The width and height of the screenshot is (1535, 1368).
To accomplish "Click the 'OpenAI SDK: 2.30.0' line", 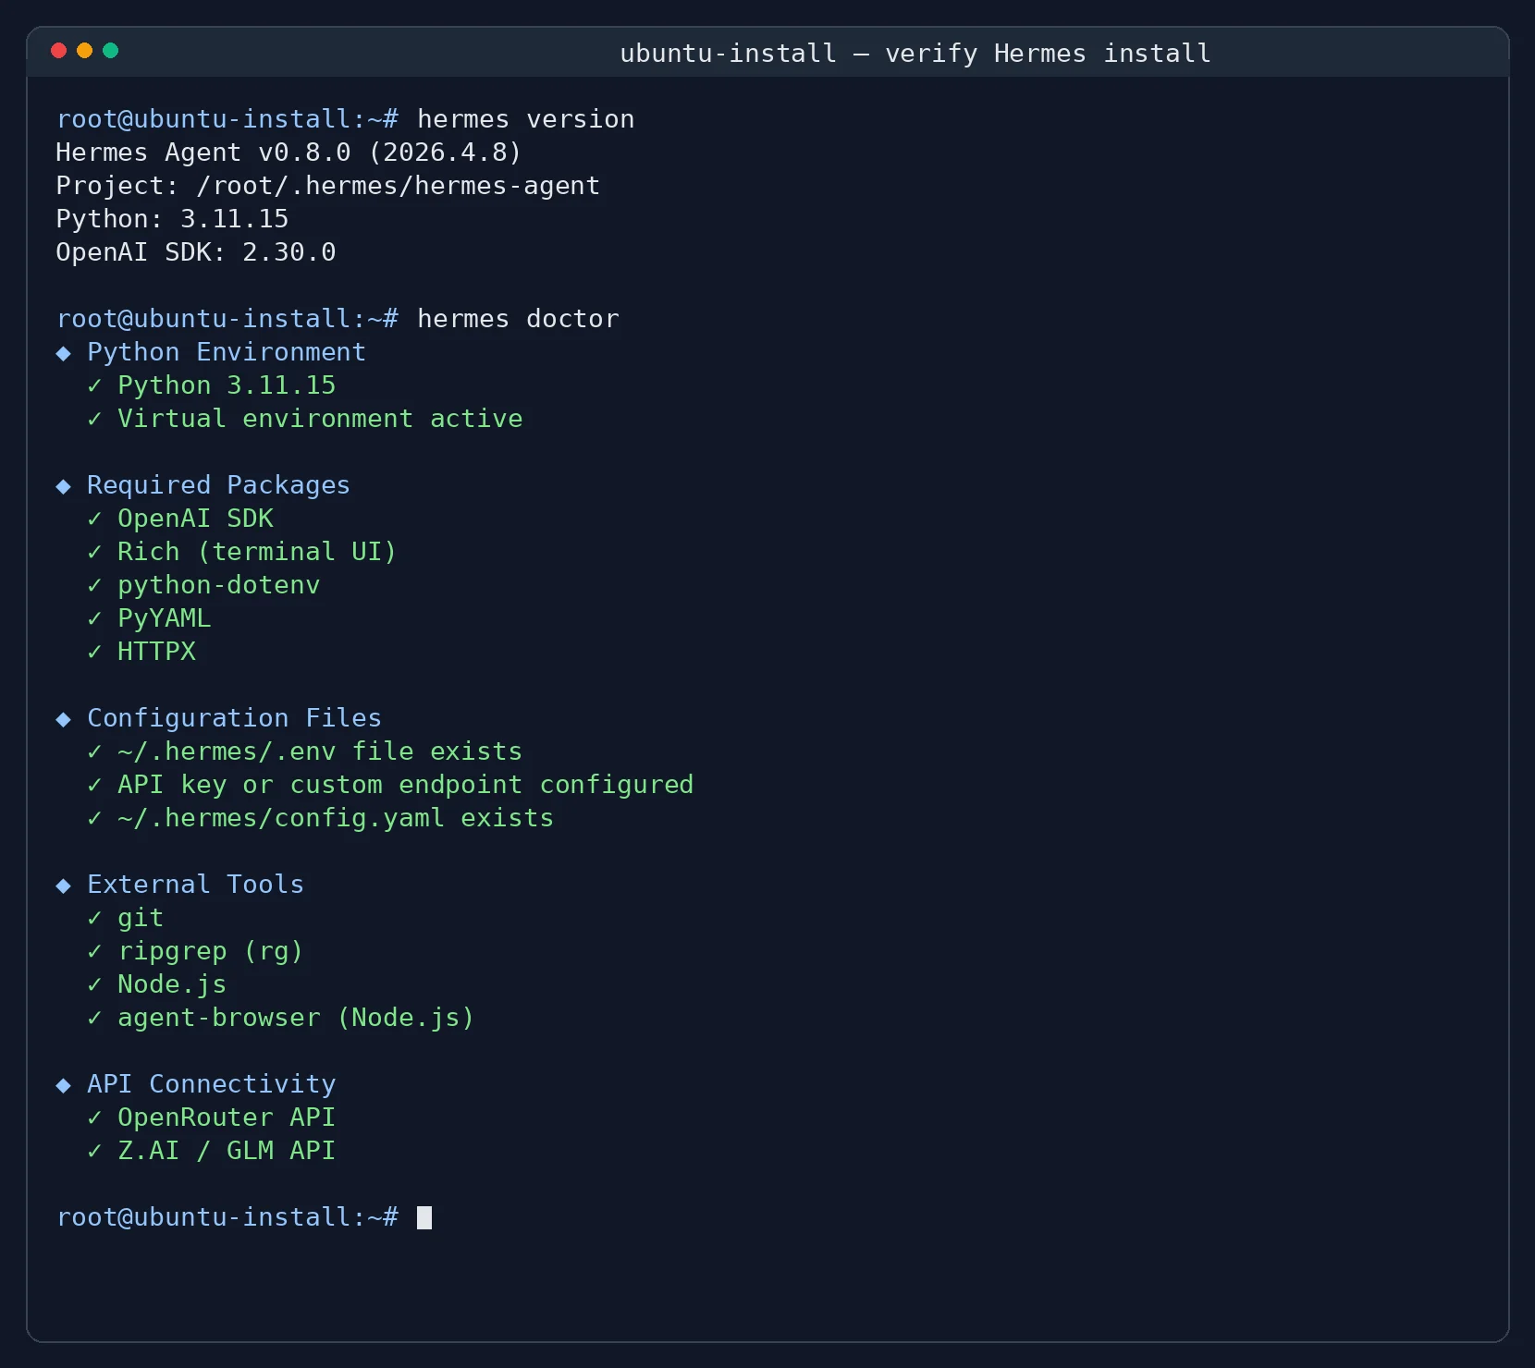I will click(x=196, y=252).
